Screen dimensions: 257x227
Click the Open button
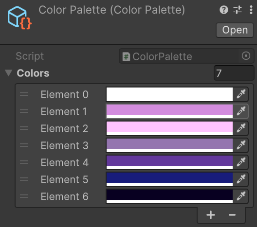235,30
